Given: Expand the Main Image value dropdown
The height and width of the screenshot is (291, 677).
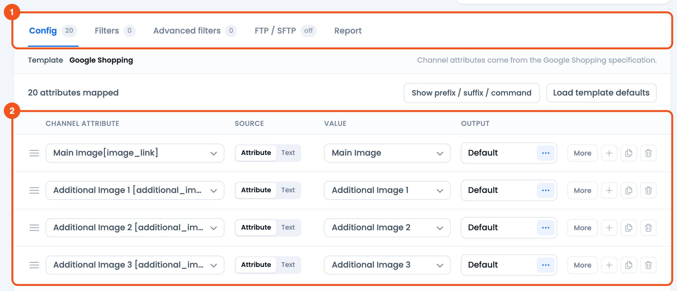Looking at the screenshot, I should point(387,153).
